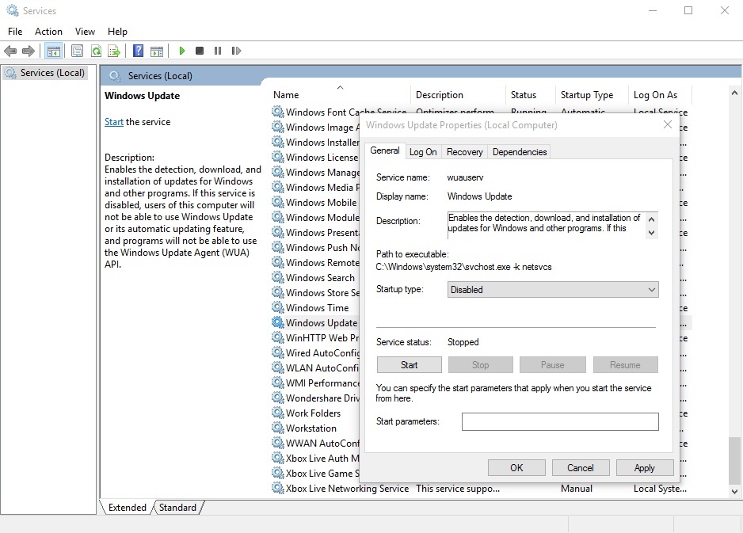Open Properties using the toolbar icon

click(77, 50)
